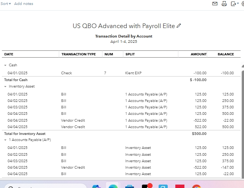
Task: Click the TRANSACTION TYPE column header
Action: (x=79, y=54)
